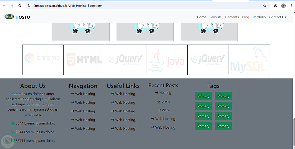Click the jQuery tile beside MySQL
This screenshot has height=149, width=295.
click(x=208, y=60)
